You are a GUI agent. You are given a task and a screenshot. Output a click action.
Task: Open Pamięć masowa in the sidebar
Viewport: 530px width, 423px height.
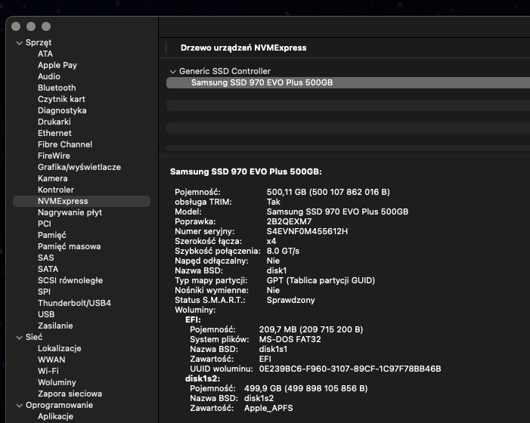coord(69,247)
